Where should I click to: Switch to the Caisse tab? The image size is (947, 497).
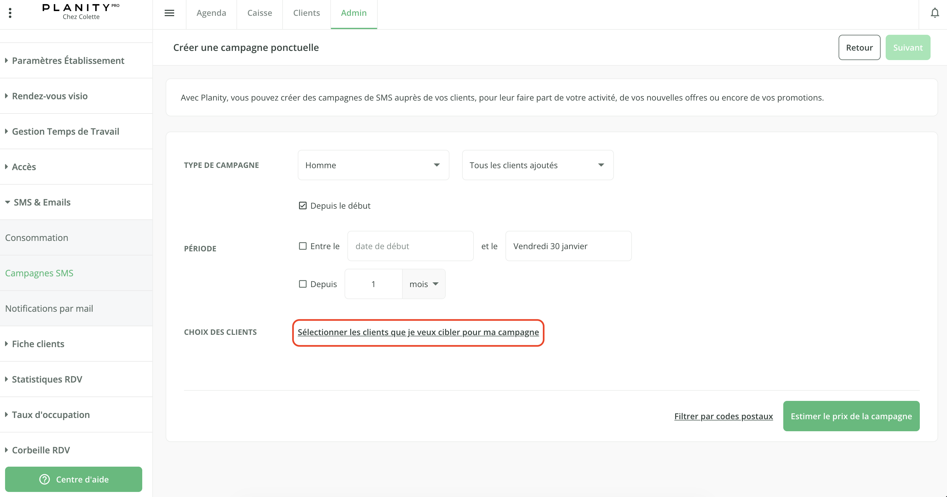[x=259, y=13]
